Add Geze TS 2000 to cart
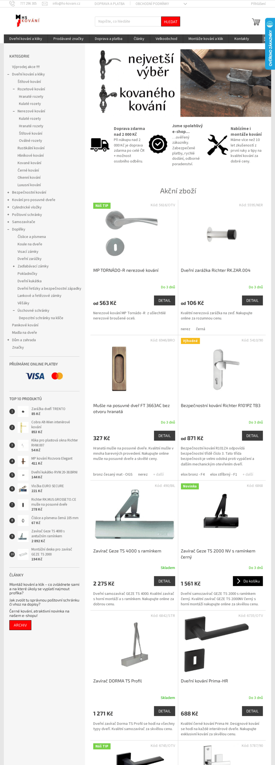 pos(248,581)
